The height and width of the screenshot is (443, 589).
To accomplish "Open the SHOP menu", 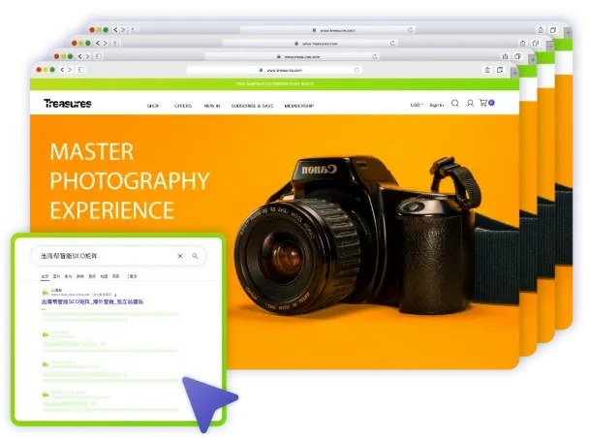I will point(153,106).
